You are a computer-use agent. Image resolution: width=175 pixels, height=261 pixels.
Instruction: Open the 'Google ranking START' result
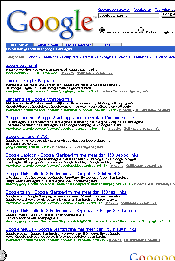click(x=27, y=137)
